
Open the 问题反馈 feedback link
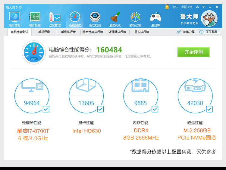187,7
